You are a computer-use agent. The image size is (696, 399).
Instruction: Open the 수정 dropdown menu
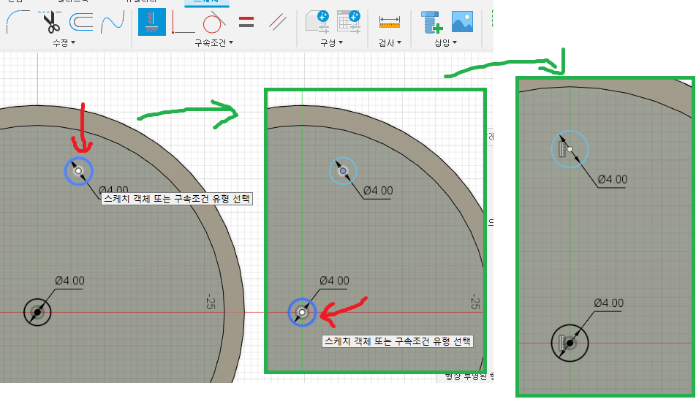(x=64, y=42)
